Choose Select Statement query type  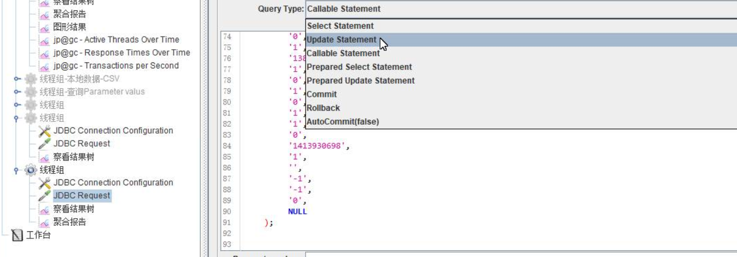340,26
